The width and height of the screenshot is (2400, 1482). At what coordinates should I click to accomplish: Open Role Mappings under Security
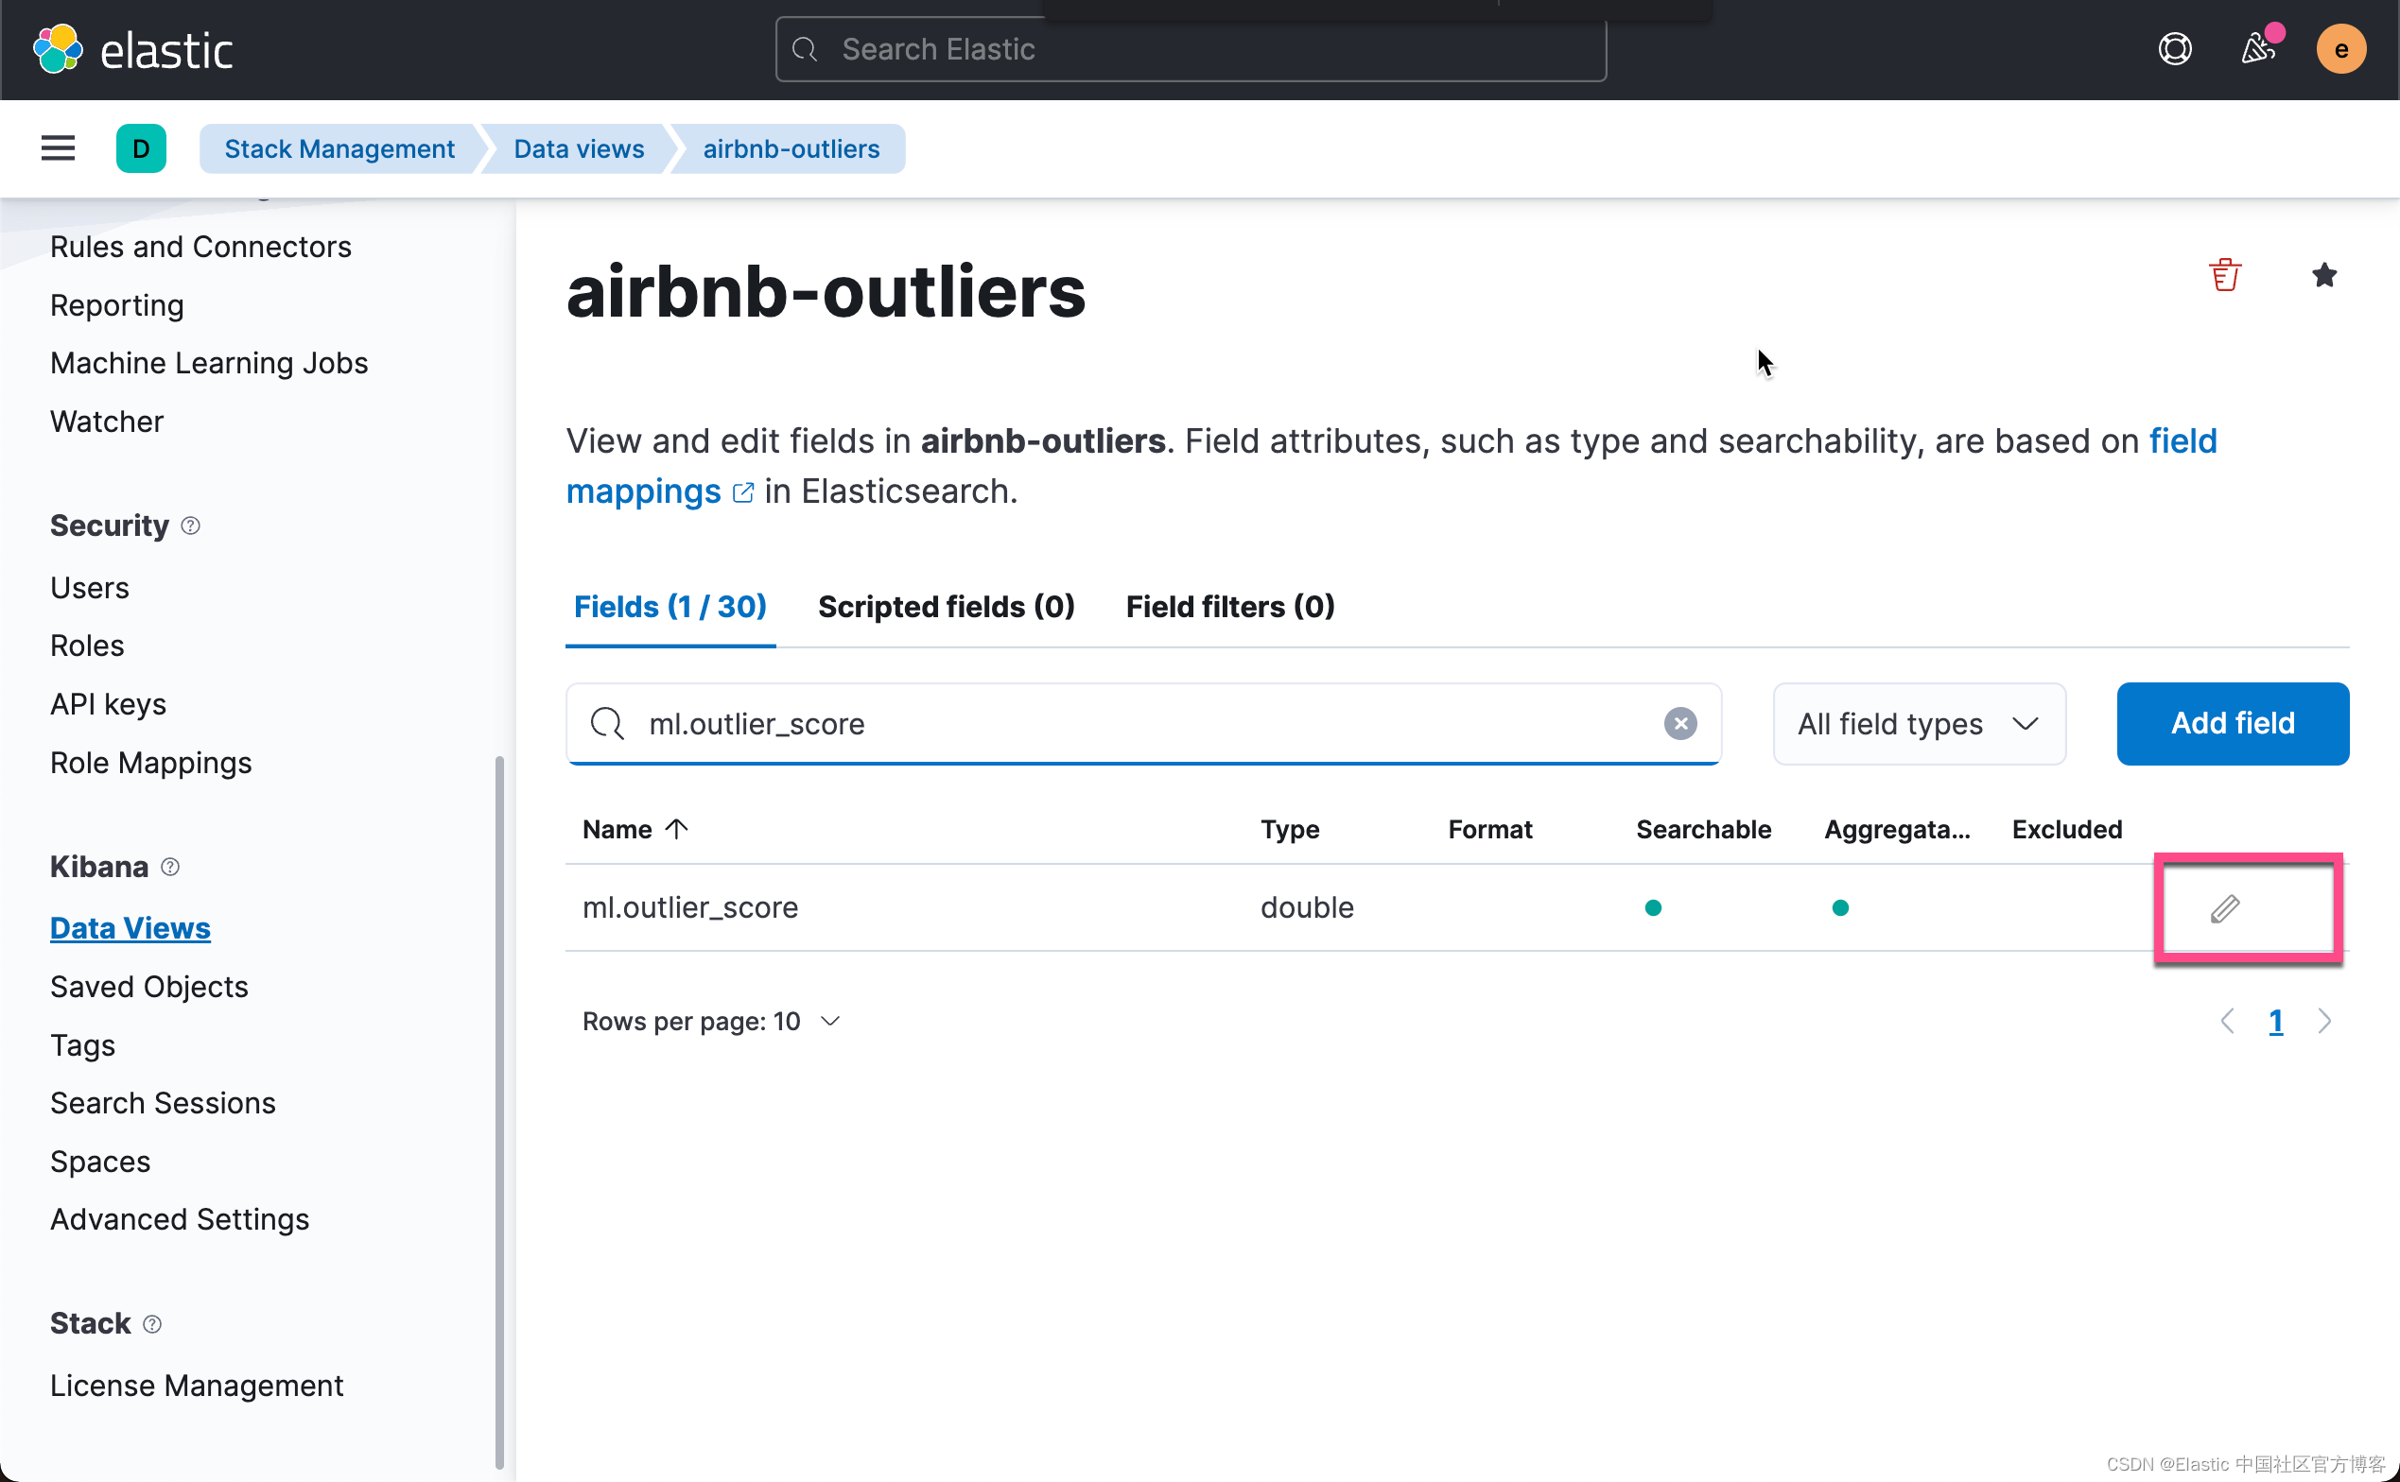(x=151, y=763)
